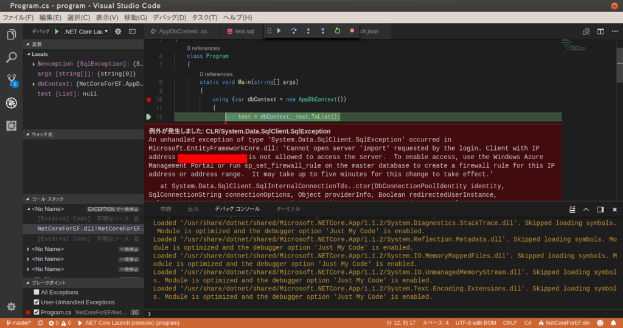Open the Debug view in activity bar
This screenshot has height=328, width=623.
(11, 103)
